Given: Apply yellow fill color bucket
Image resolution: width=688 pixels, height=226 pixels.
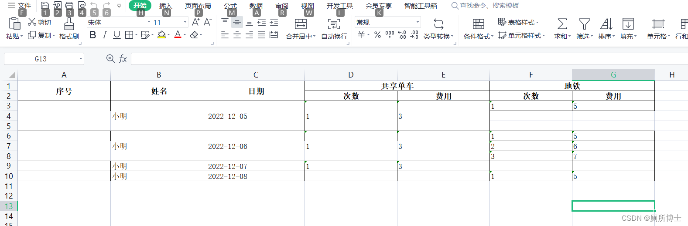Looking at the screenshot, I should (x=161, y=35).
